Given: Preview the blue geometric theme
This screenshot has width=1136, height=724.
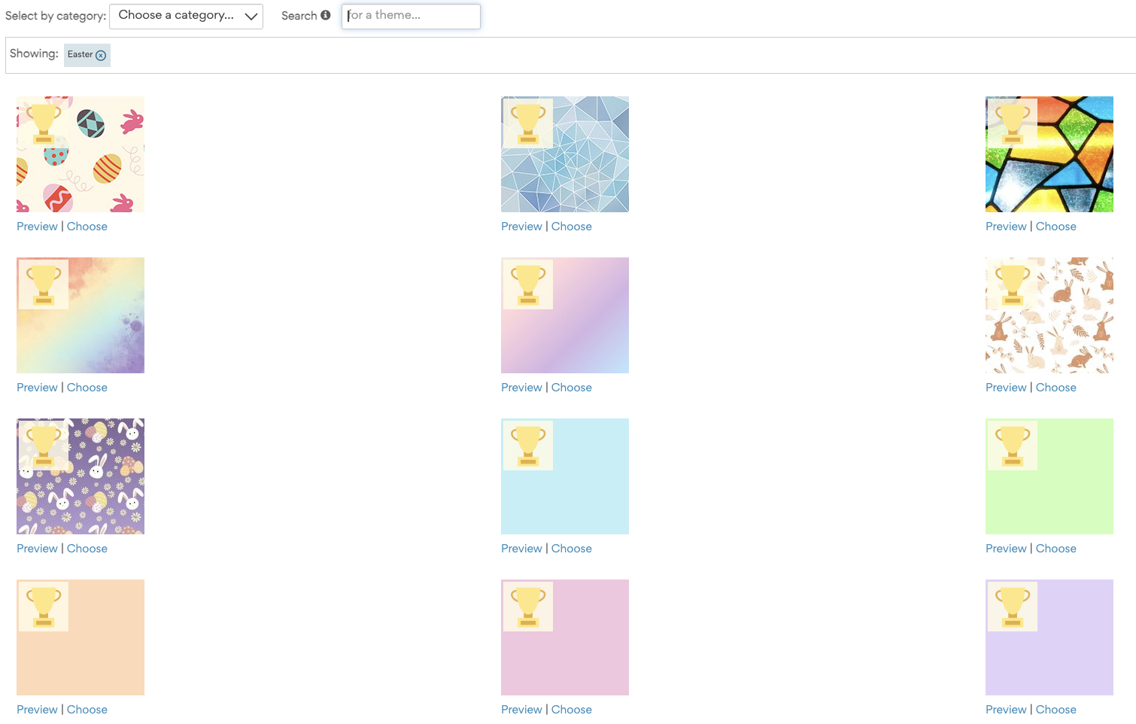Looking at the screenshot, I should pos(521,226).
